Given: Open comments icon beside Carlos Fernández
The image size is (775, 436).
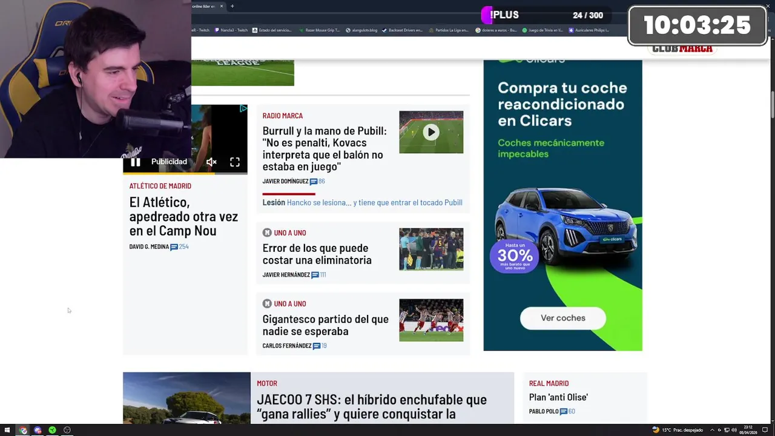Looking at the screenshot, I should point(317,346).
